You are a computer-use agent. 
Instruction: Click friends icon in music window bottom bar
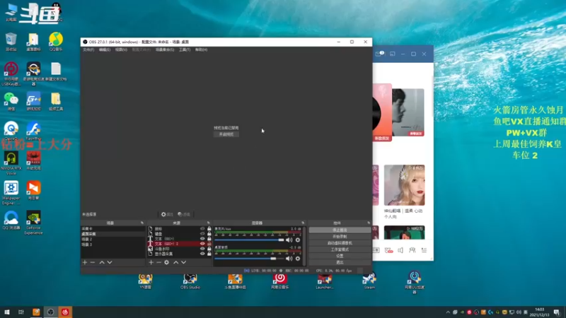[x=412, y=250]
